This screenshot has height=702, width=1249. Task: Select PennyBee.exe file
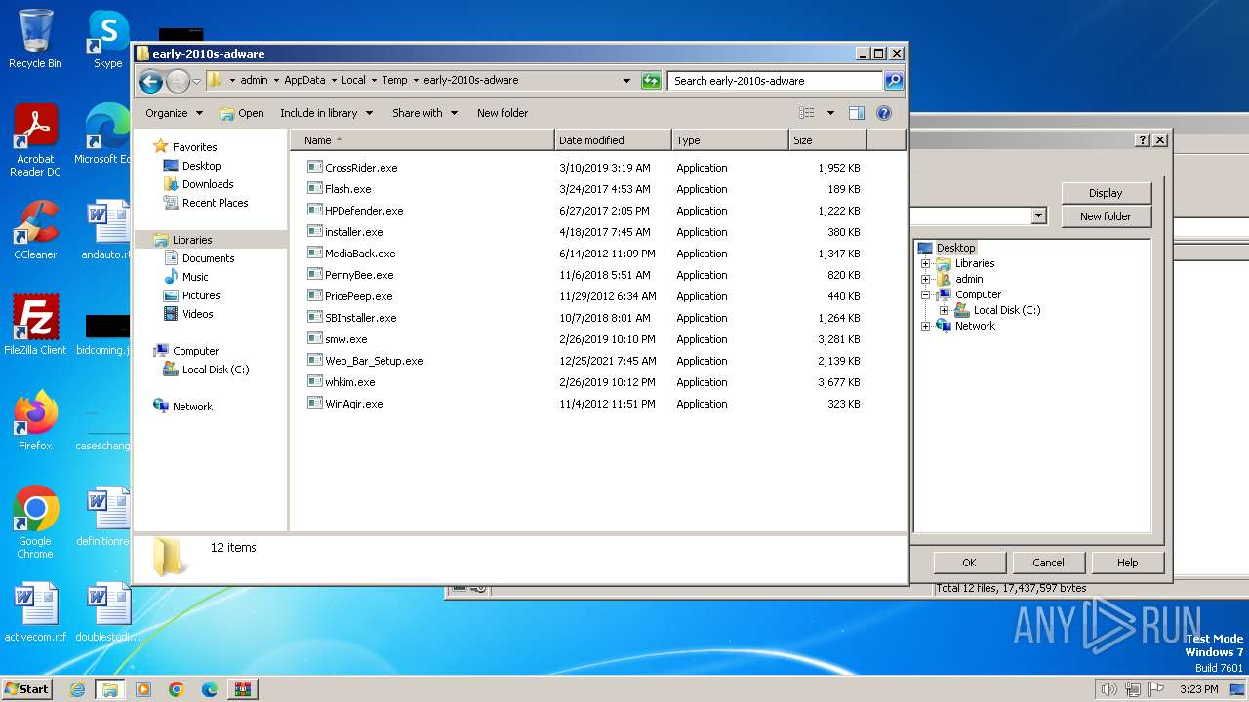click(358, 275)
